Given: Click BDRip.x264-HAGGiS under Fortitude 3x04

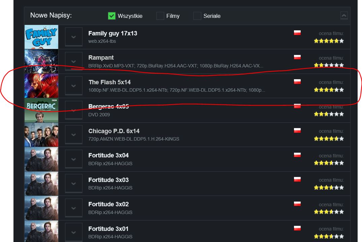Looking at the screenshot, I should [x=110, y=163].
